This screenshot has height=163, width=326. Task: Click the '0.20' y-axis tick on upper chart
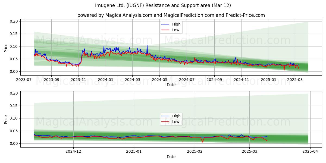14,21
